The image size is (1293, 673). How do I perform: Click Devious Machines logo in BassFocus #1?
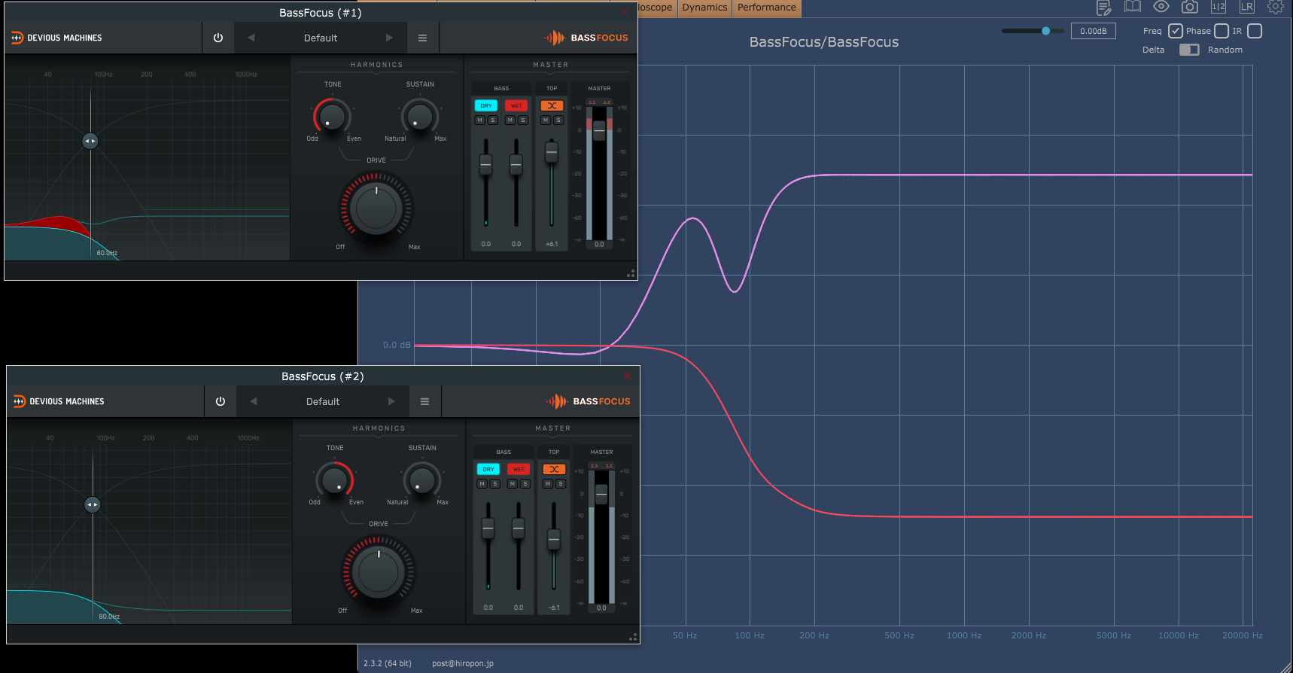coord(56,38)
